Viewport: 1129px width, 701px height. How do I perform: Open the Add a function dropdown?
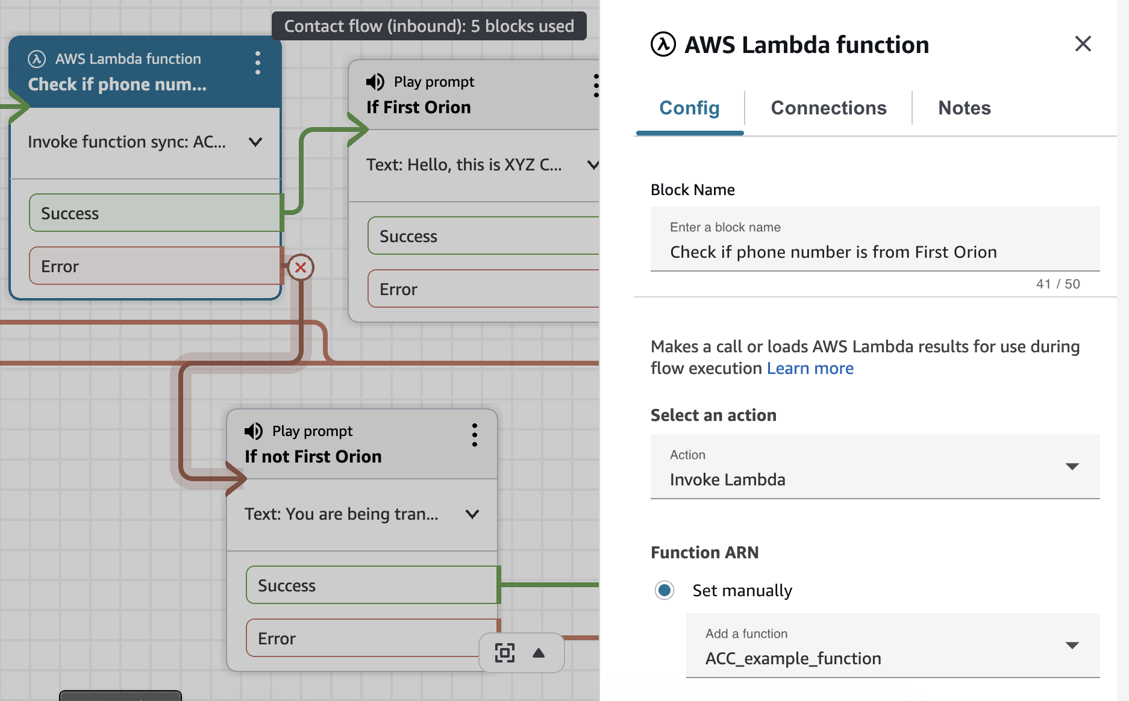pos(892,646)
